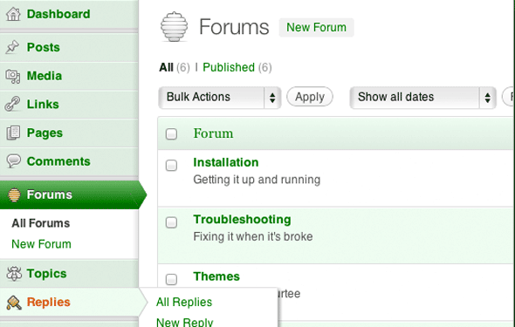Click the Posts pushpin icon
Screen dimensions: 515x327
[x=12, y=47]
